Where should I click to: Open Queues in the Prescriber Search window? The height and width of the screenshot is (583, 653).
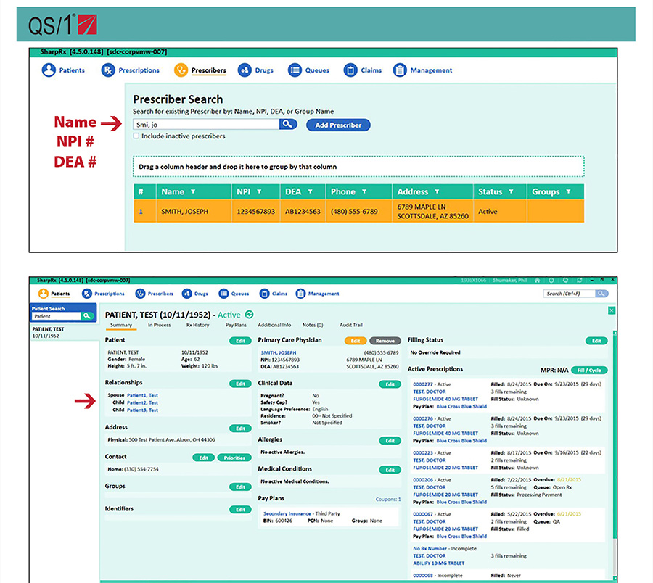[x=308, y=70]
